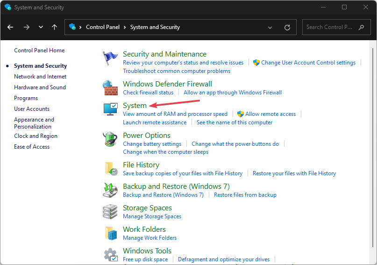This screenshot has height=265, width=377.
Task: Click the Control Panel icon in address bar
Action: [x=72, y=27]
